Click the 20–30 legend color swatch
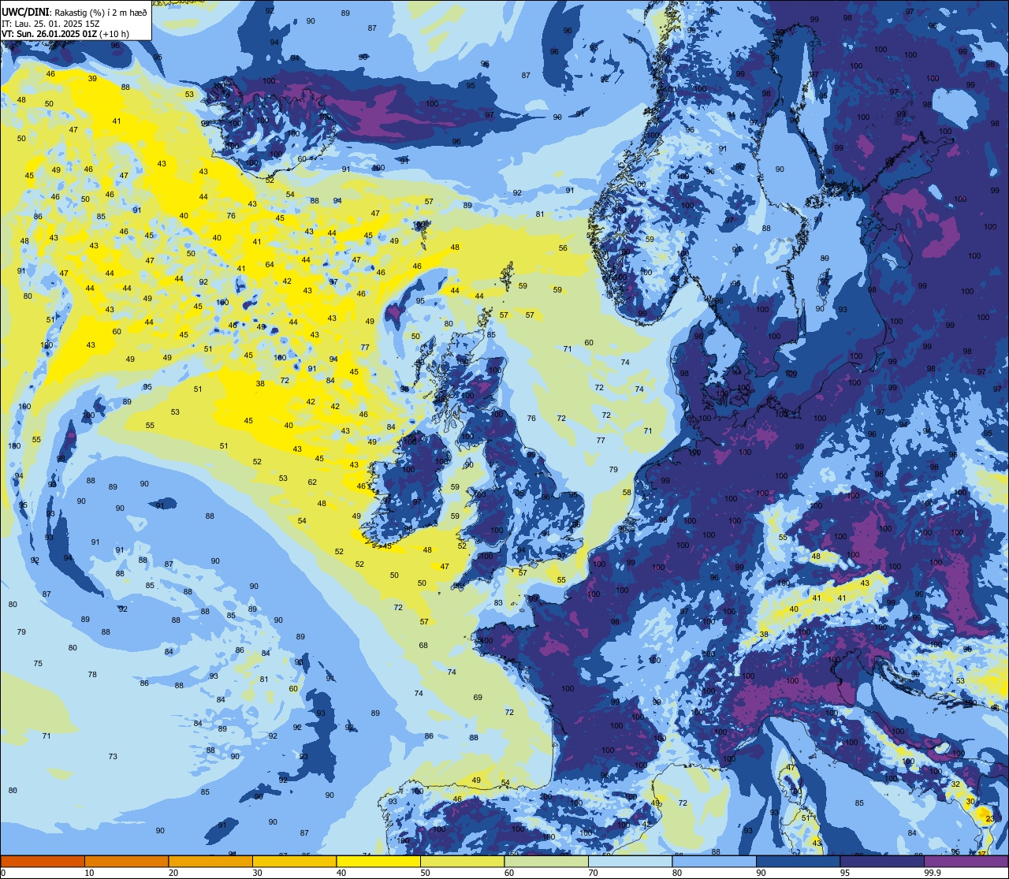 [210, 861]
